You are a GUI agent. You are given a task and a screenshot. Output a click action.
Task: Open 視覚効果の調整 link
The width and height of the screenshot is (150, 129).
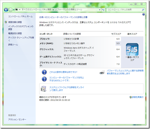(15, 22)
